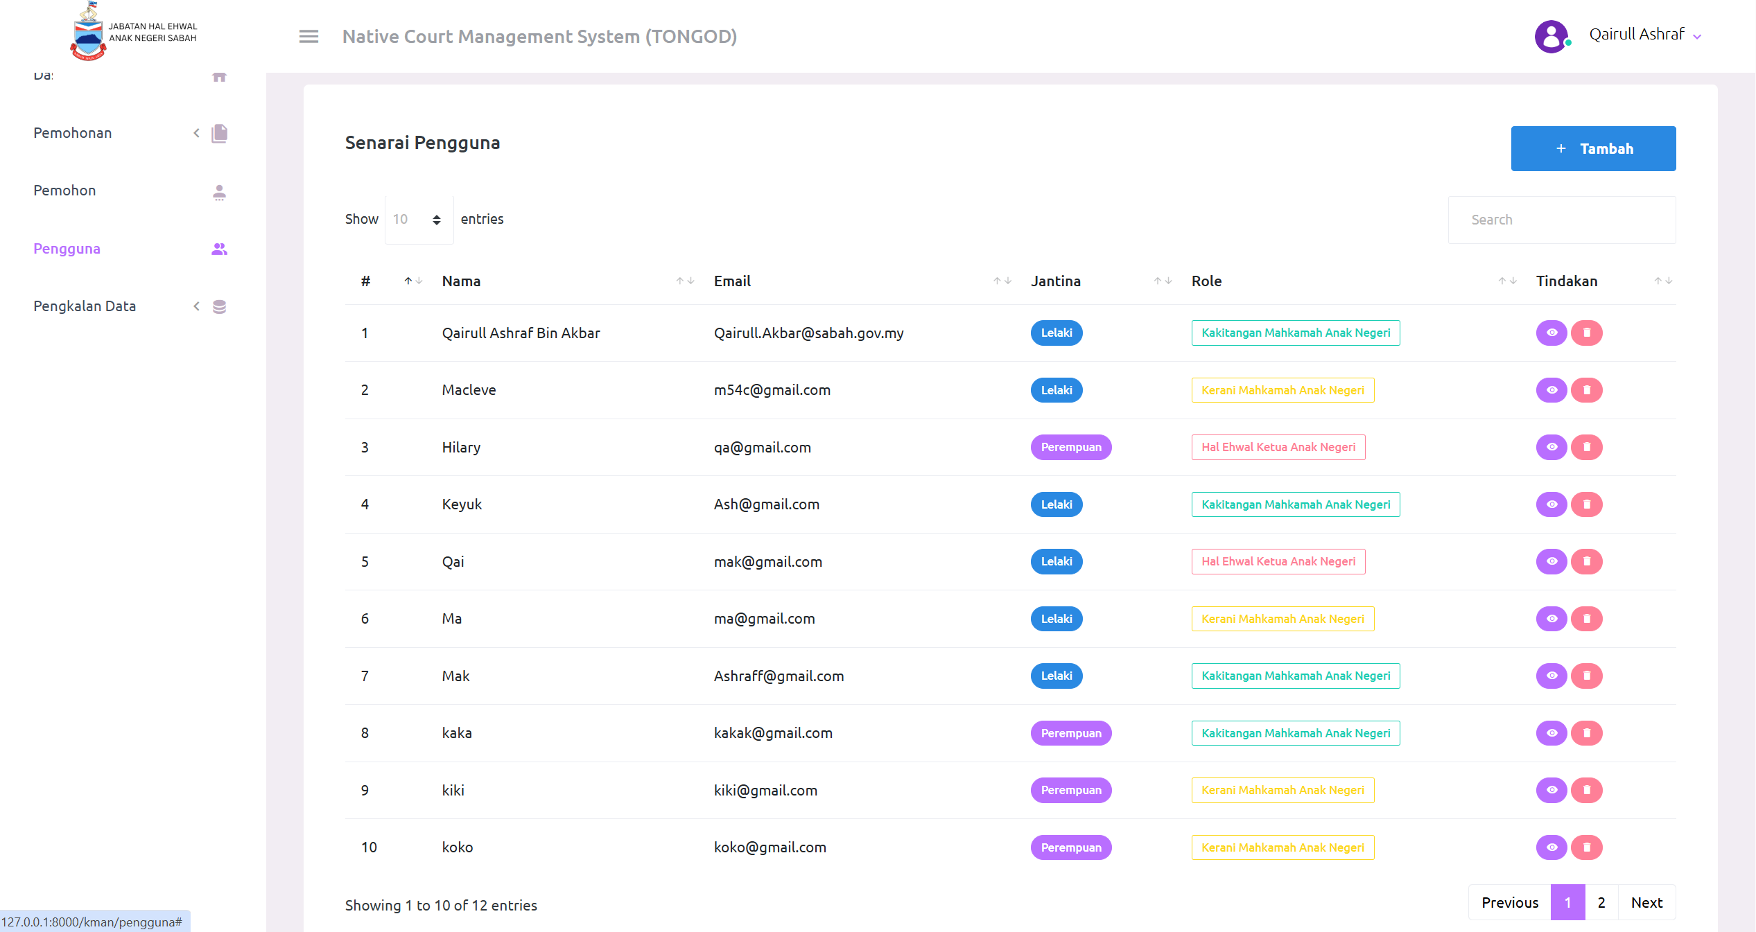This screenshot has height=932, width=1756.
Task: Click the Pemohon person icon in sidebar
Action: [x=219, y=192]
